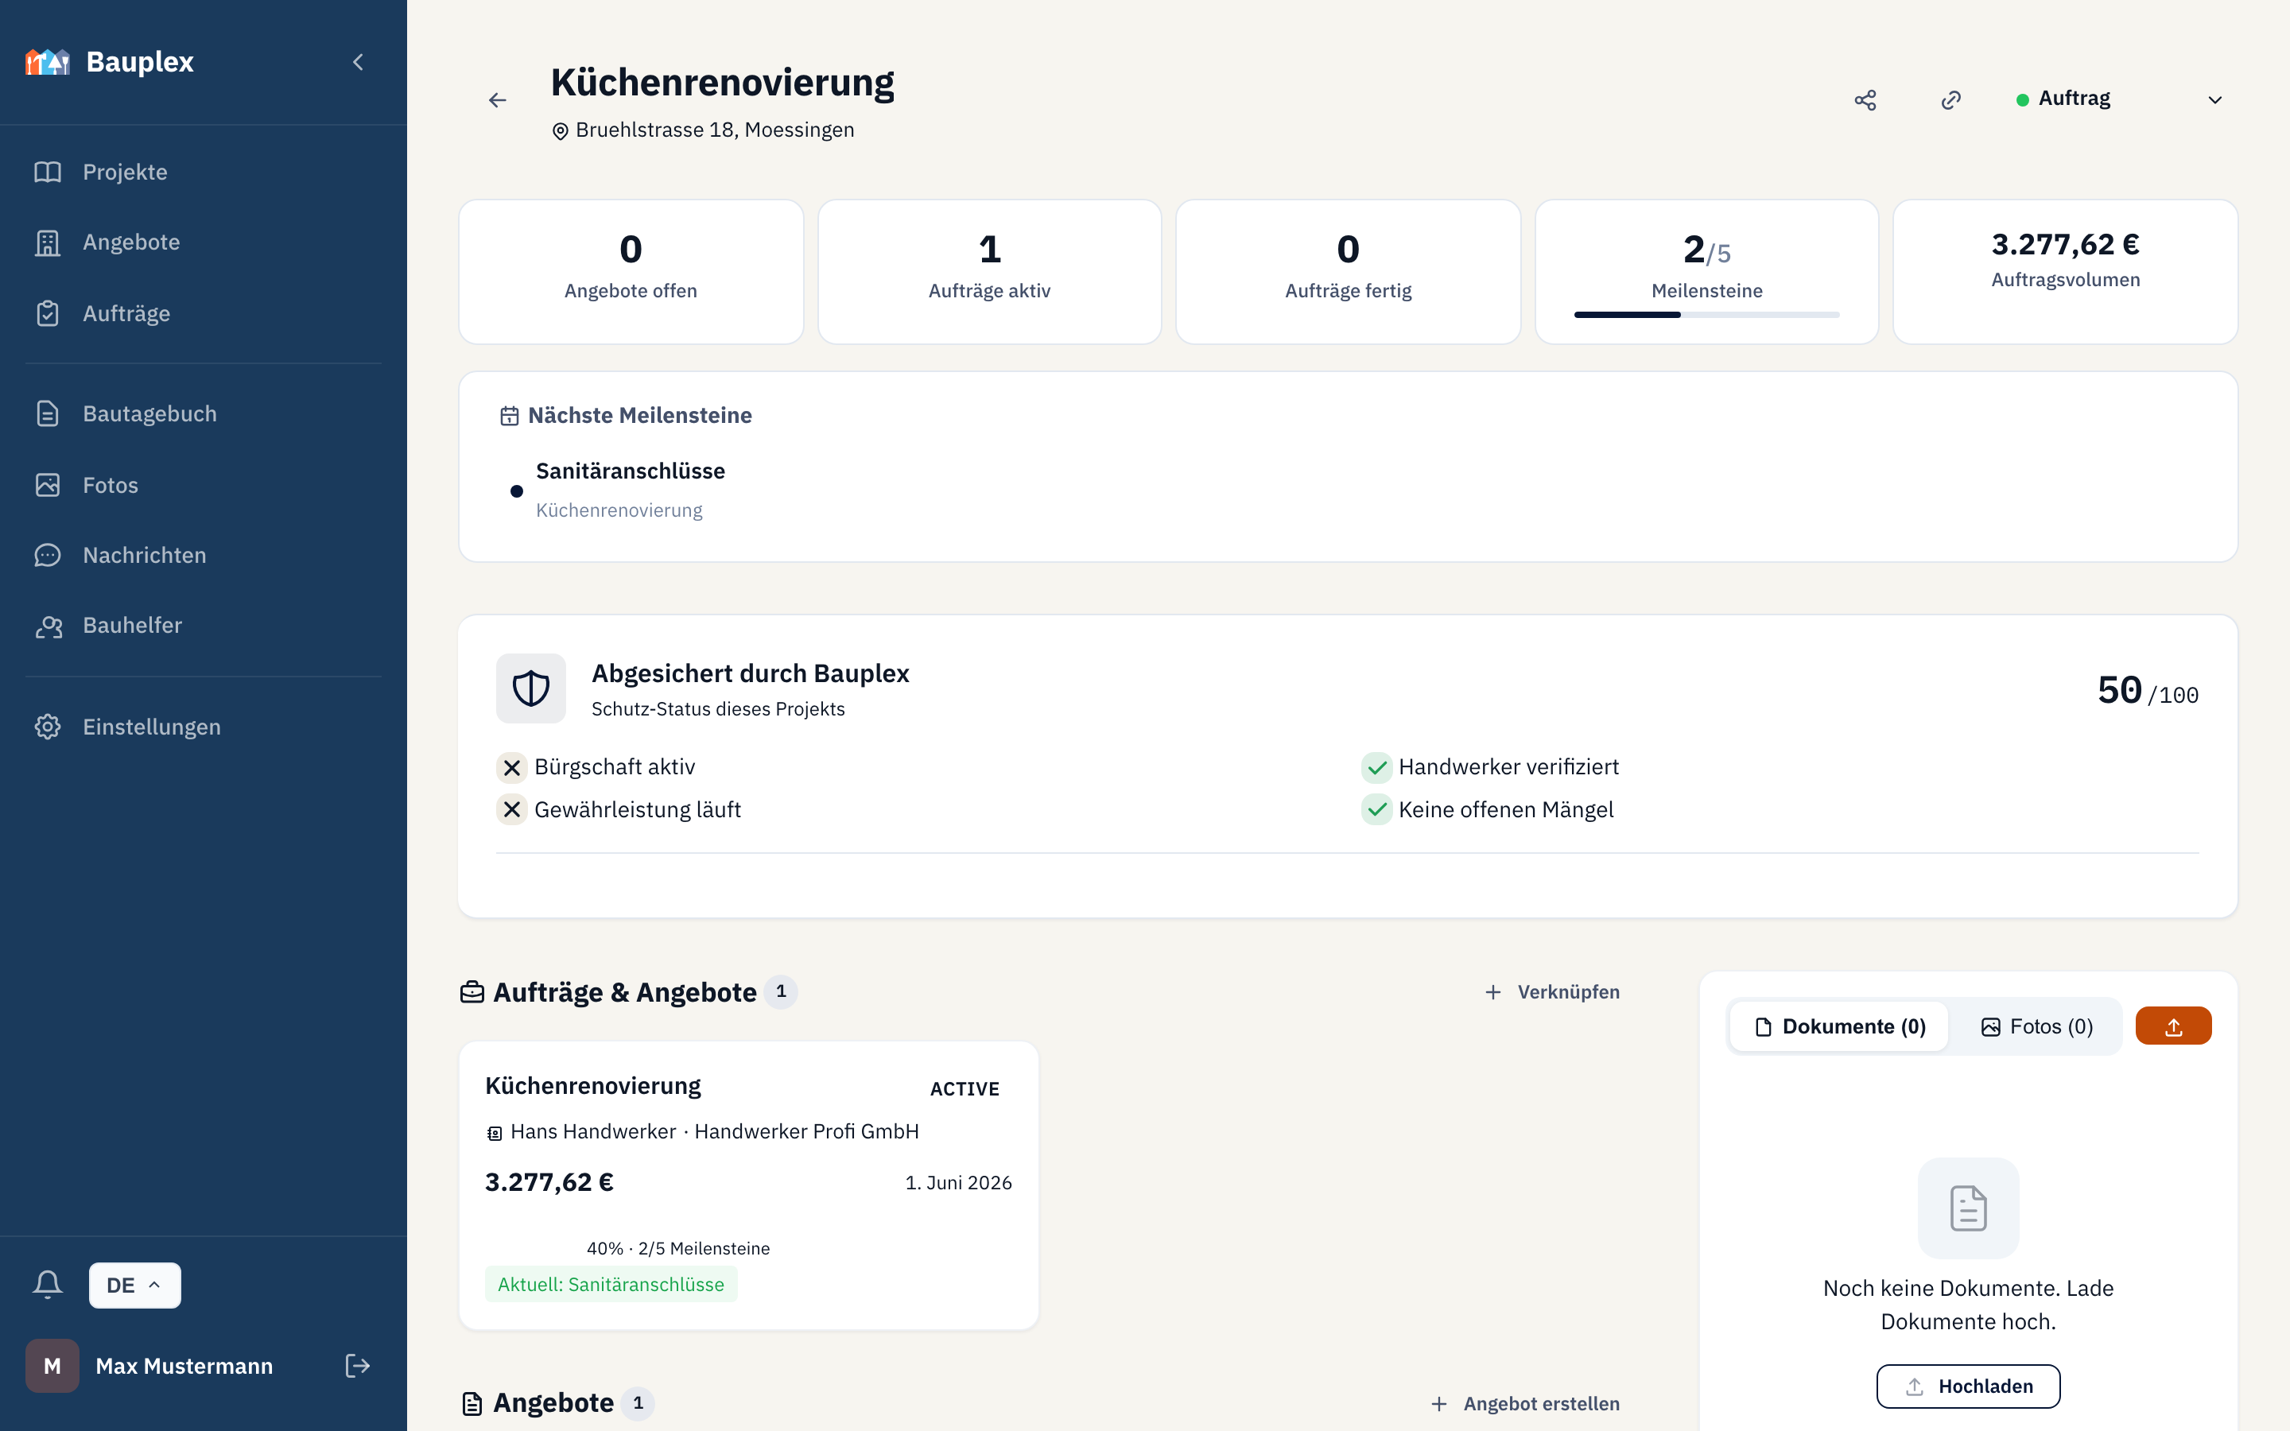The image size is (2290, 1431).
Task: Open Aufträge in the sidebar
Action: tap(204, 313)
